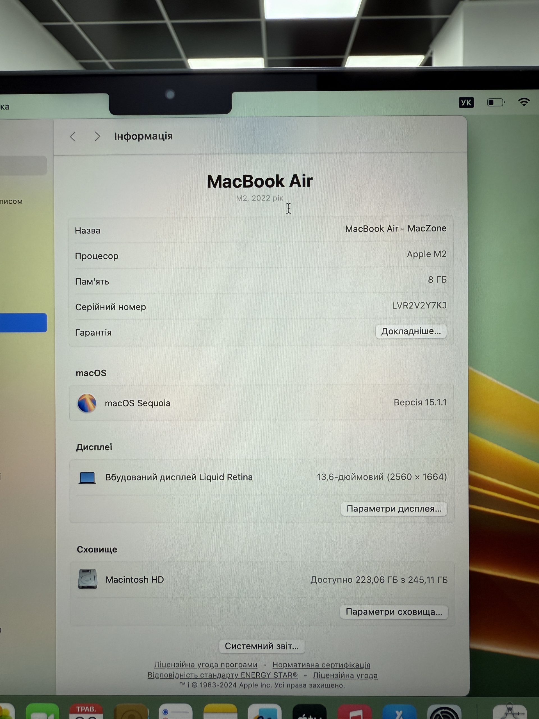This screenshot has width=539, height=719.
Task: Click the Macintosh HD drive icon
Action: [x=88, y=579]
